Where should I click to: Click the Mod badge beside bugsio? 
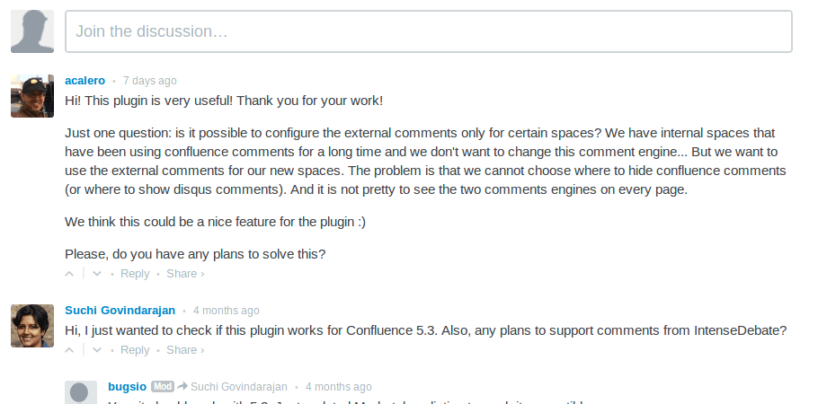162,387
